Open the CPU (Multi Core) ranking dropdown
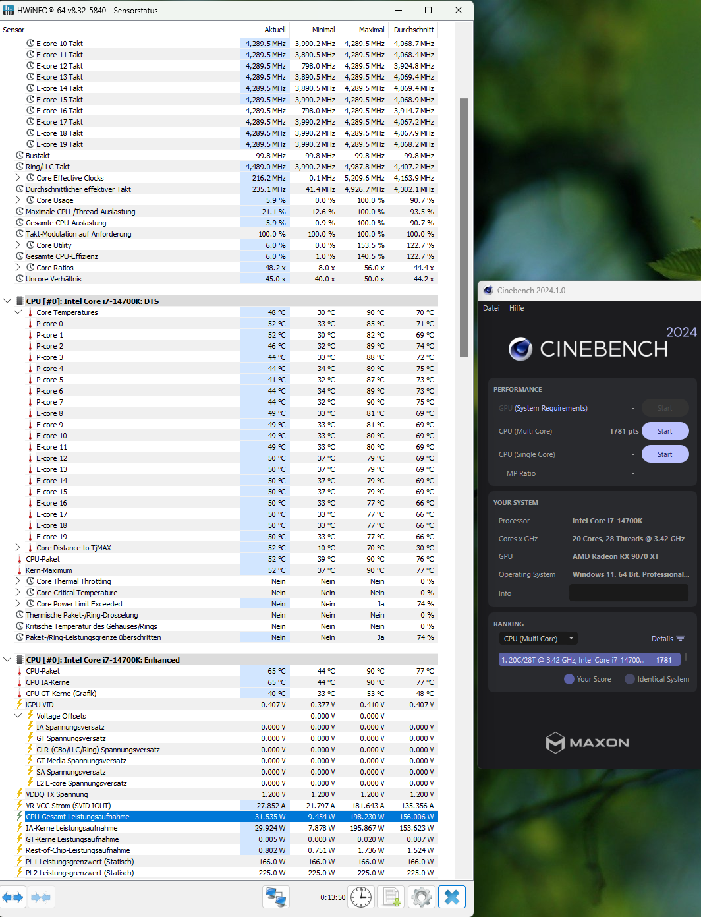 point(538,638)
